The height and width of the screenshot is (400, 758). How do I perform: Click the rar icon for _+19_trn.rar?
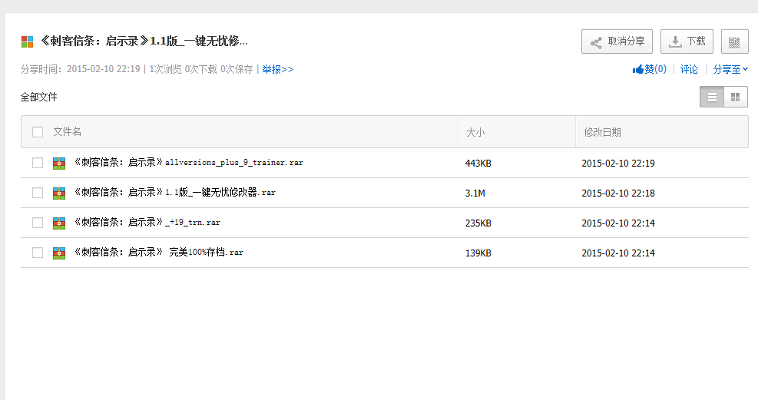point(59,223)
